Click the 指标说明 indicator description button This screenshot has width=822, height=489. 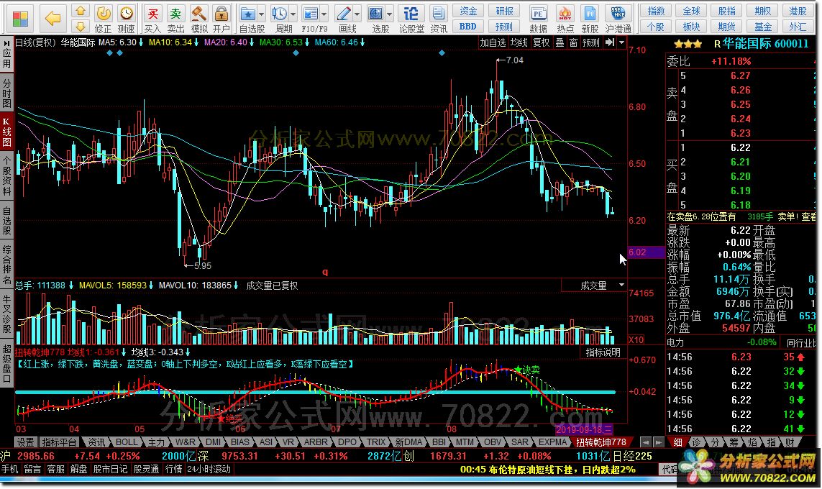click(603, 353)
